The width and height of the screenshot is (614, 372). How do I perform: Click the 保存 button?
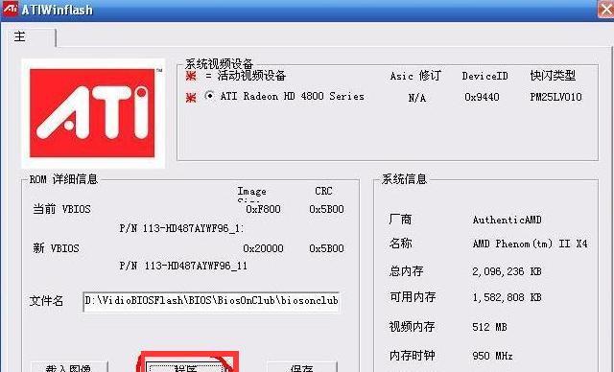[302, 367]
